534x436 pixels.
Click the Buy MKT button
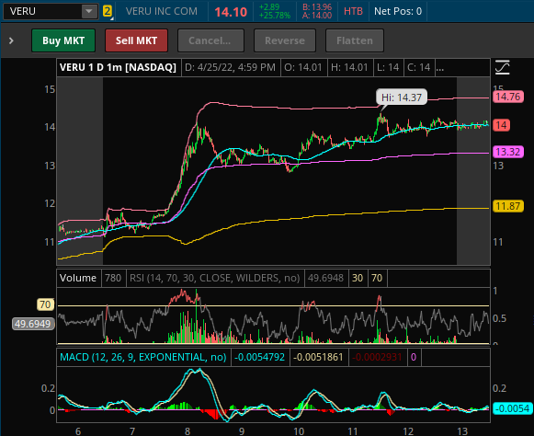63,40
